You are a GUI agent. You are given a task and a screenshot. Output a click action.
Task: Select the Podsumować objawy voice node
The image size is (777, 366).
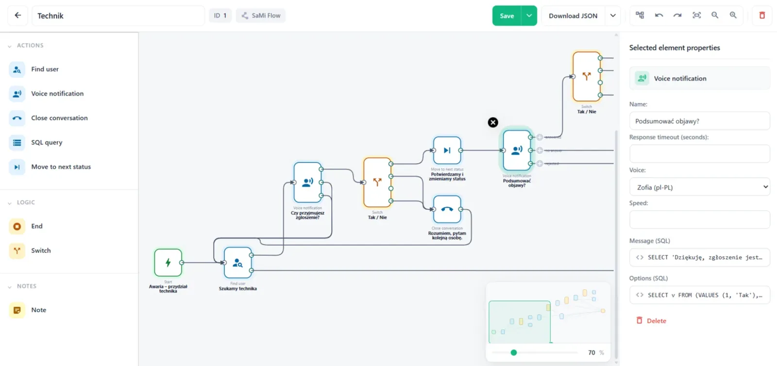point(517,150)
